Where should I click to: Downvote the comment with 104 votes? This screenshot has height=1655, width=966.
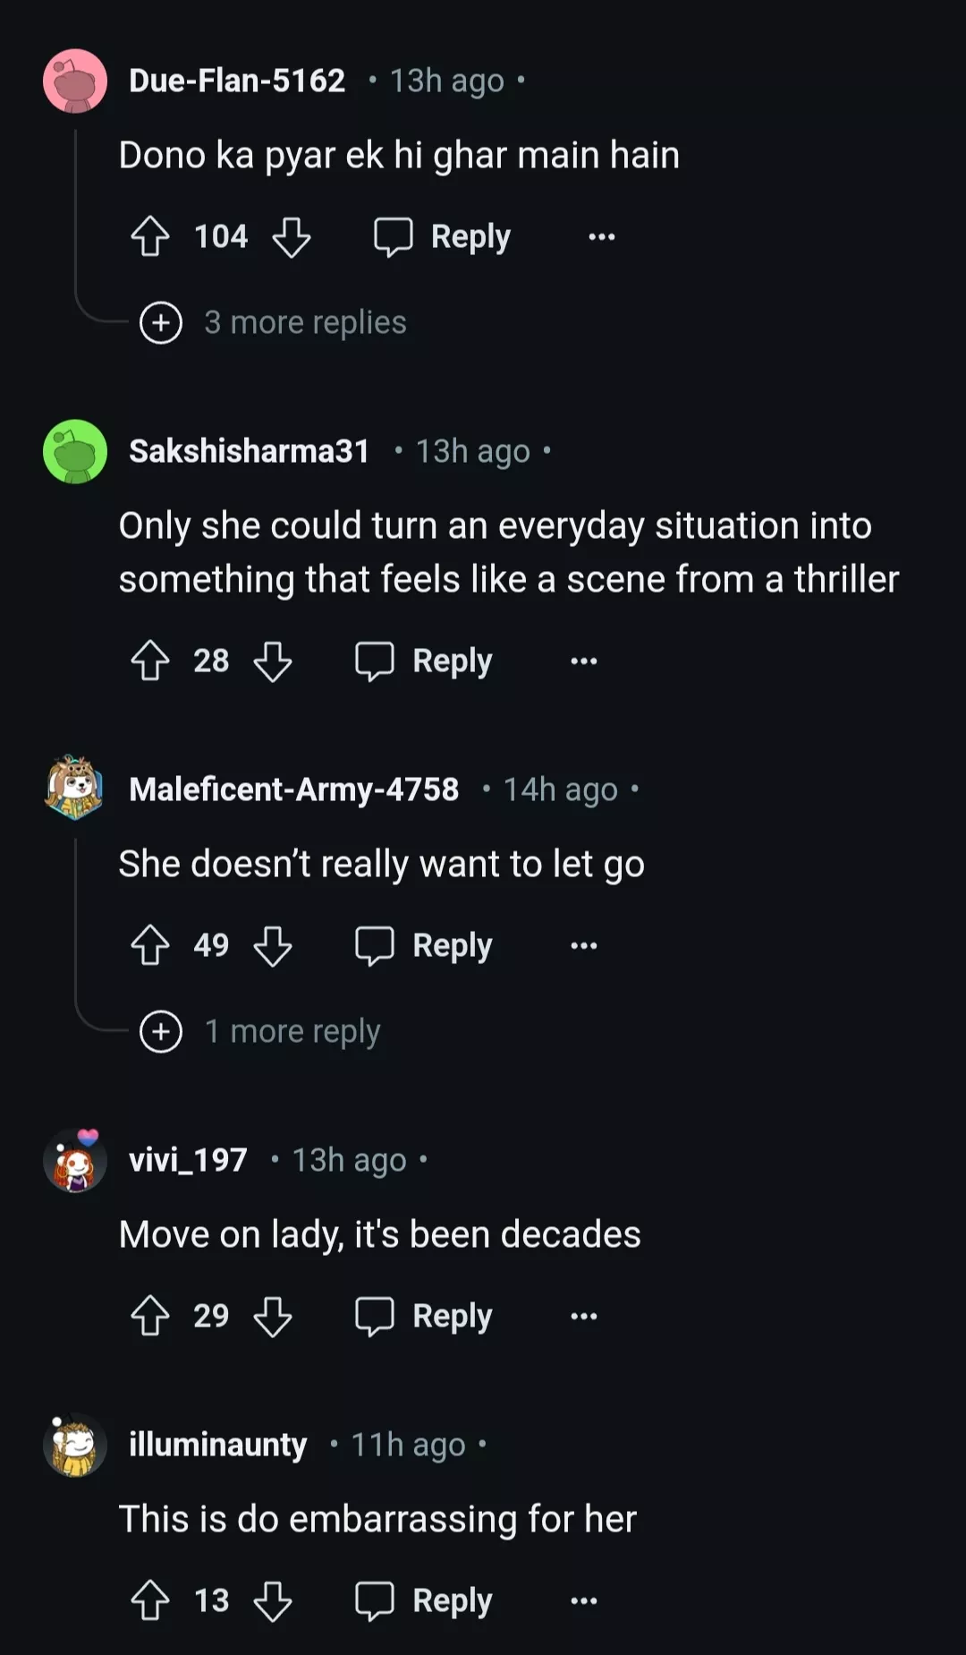click(292, 237)
